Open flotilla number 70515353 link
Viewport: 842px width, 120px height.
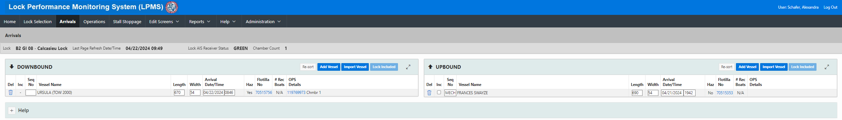point(724,93)
